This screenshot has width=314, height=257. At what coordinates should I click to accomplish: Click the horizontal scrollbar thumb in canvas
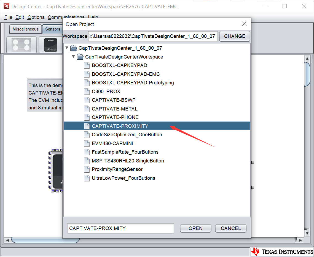coord(45,240)
